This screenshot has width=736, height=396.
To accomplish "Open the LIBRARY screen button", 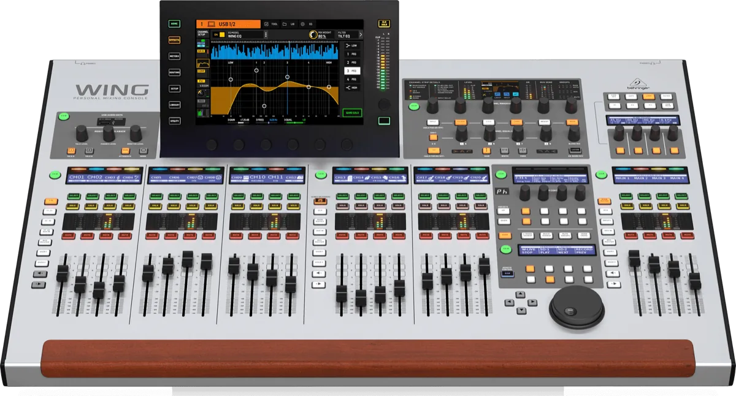I will point(174,105).
